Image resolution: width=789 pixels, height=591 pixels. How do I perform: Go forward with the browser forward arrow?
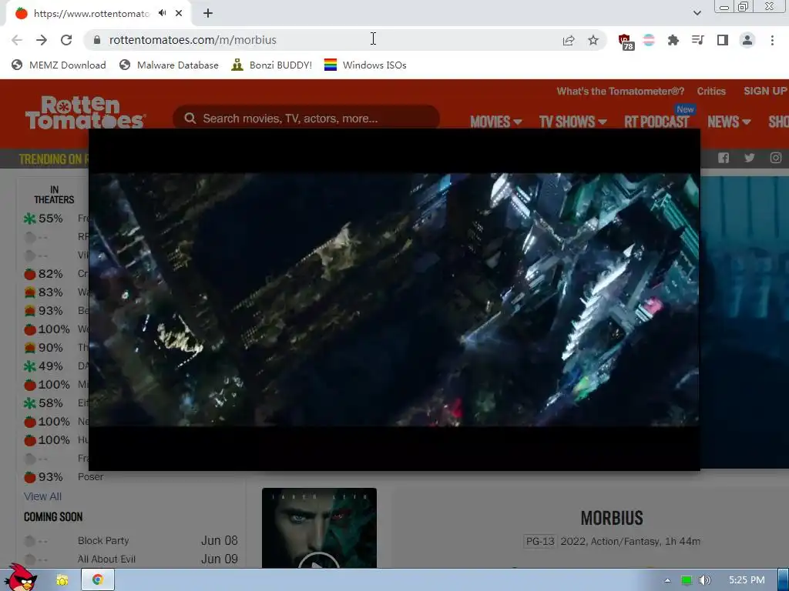pyautogui.click(x=42, y=40)
